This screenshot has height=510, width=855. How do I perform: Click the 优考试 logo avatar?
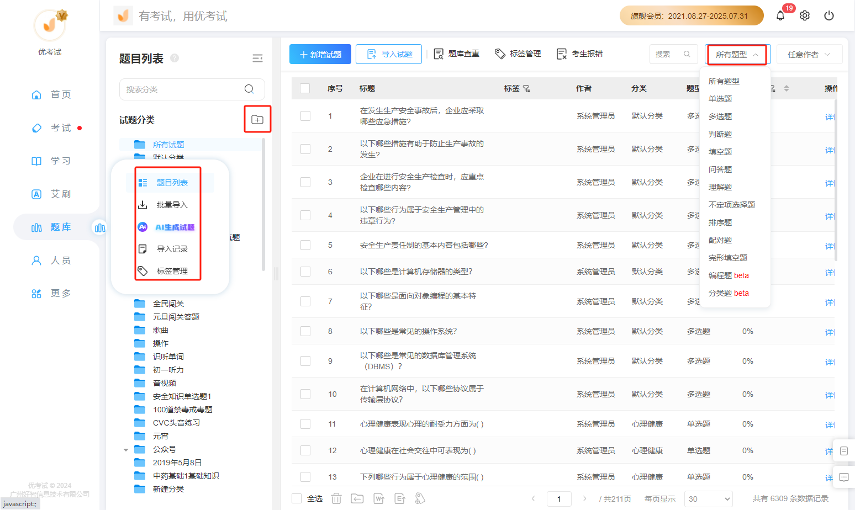pos(50,25)
